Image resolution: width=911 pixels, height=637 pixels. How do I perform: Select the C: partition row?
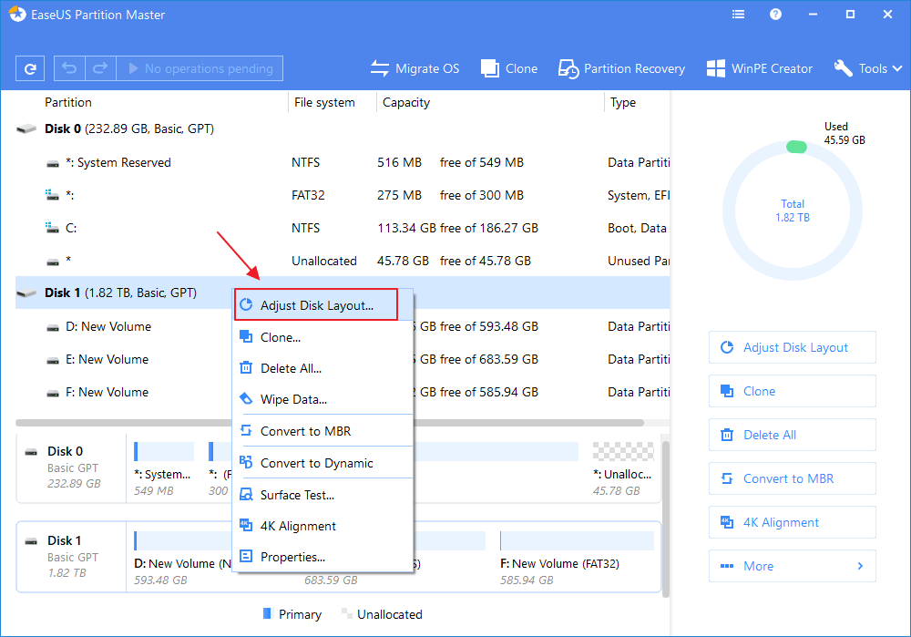343,228
